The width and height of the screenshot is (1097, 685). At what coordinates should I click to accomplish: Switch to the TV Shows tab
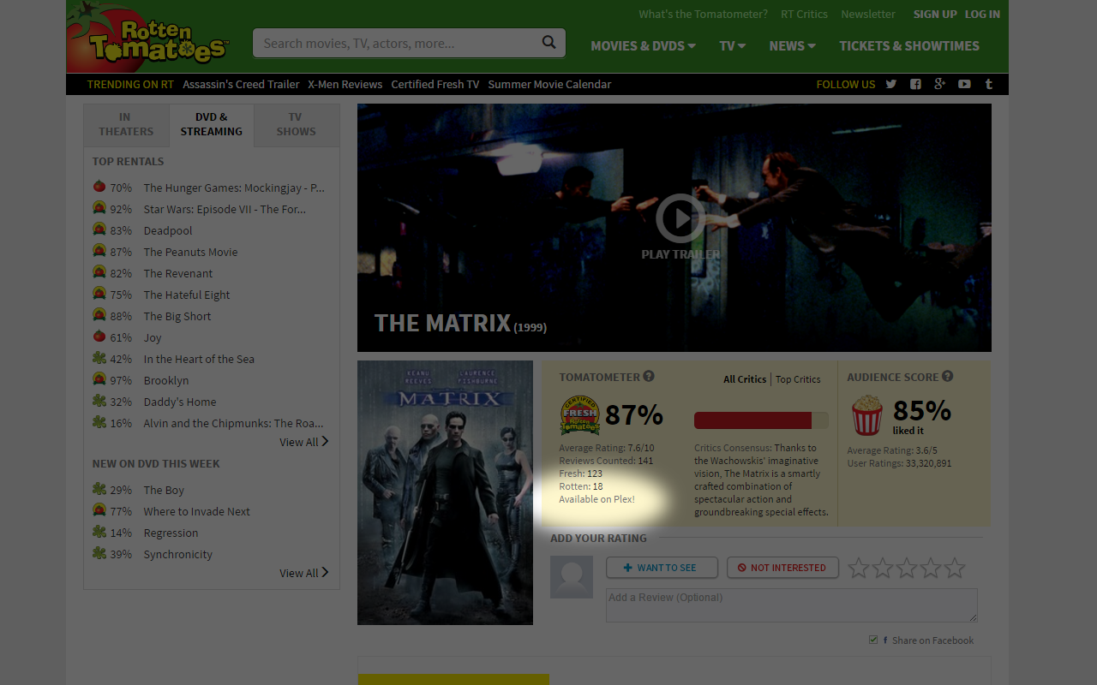297,125
